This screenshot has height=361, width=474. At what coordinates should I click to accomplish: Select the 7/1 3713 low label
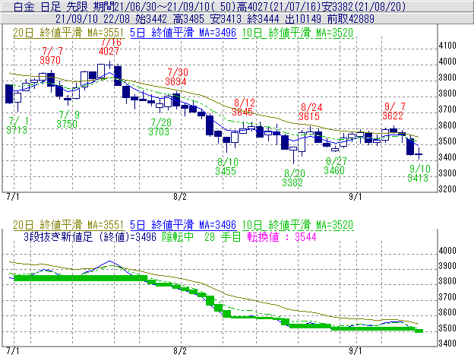click(17, 125)
